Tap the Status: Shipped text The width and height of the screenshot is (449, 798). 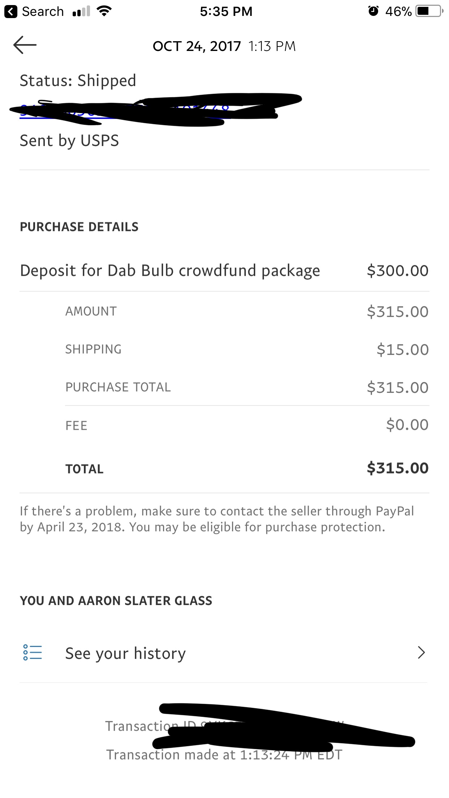point(78,81)
